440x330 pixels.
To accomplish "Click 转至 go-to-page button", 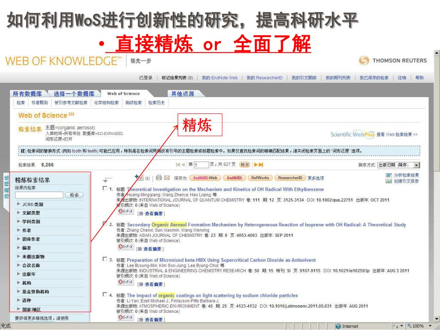I will [244, 165].
